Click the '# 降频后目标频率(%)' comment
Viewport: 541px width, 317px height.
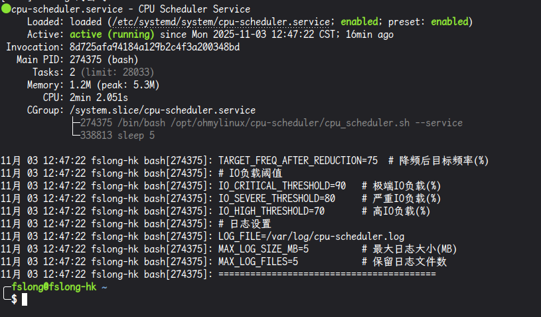[439, 161]
